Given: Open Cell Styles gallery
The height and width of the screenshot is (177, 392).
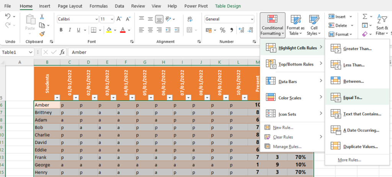Looking at the screenshot, I should pos(314,25).
